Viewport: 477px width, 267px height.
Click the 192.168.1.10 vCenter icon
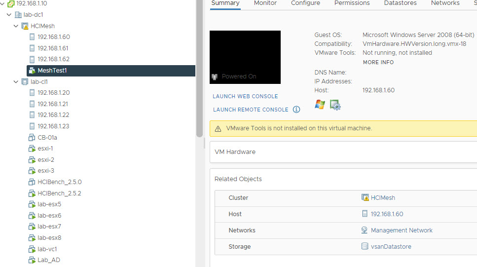10,3
